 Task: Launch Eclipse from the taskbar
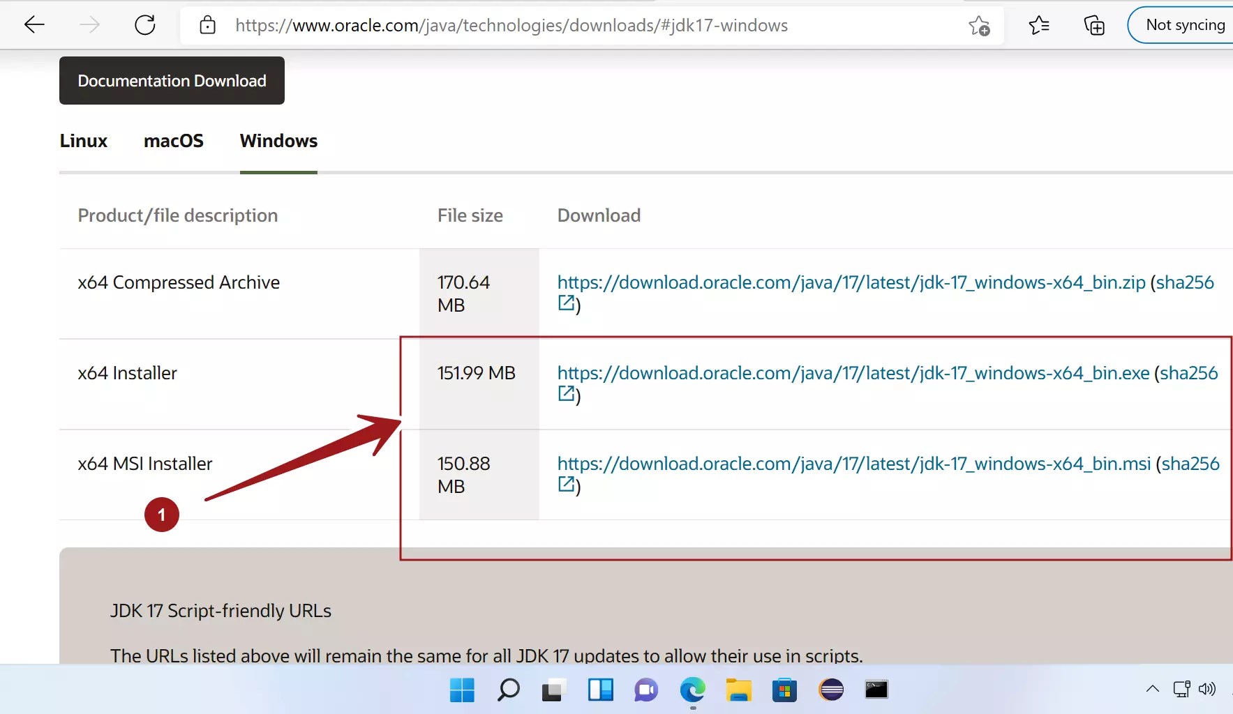click(x=831, y=691)
